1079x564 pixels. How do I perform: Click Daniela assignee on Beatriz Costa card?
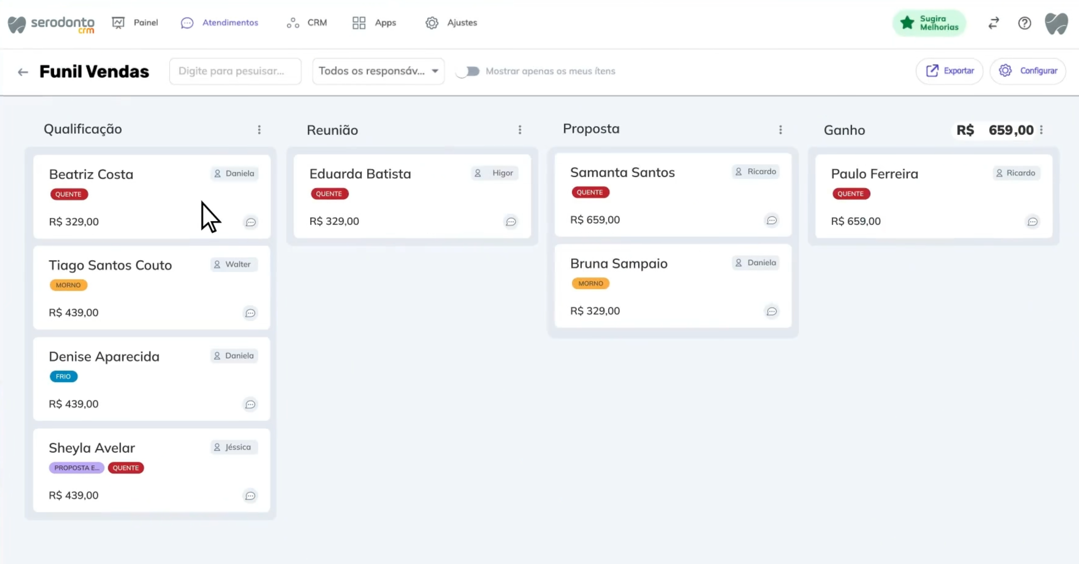point(235,173)
